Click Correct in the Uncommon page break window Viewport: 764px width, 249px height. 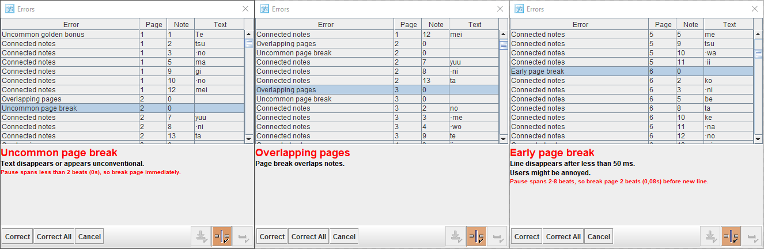point(18,236)
